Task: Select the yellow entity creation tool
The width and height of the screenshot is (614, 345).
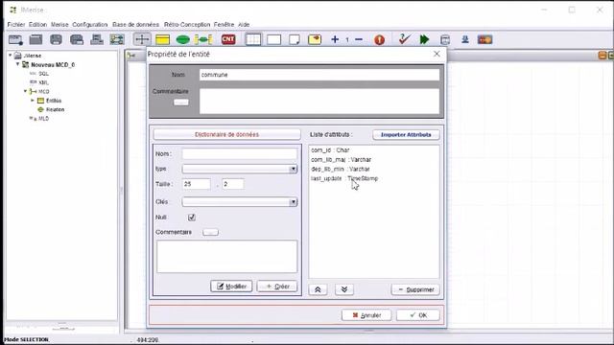Action: coord(162,39)
